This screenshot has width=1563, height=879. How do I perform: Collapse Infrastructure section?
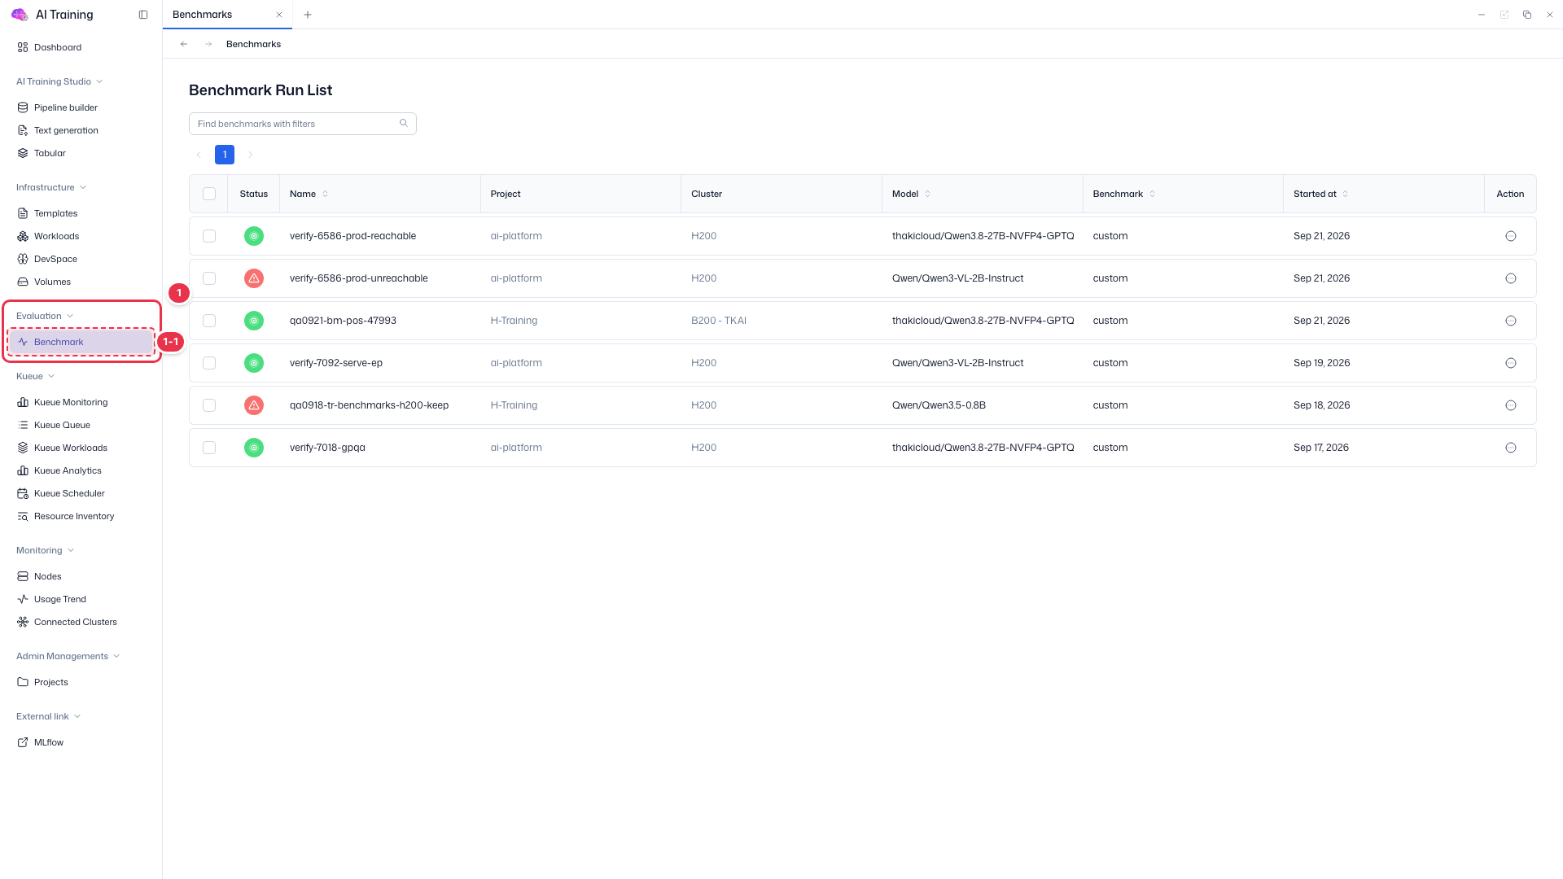coord(51,187)
